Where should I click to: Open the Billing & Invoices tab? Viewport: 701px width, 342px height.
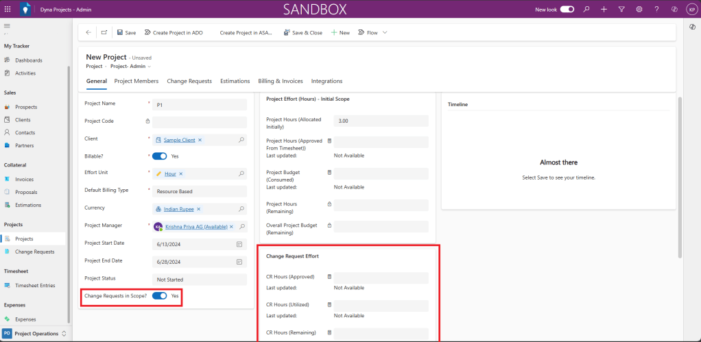pos(280,81)
